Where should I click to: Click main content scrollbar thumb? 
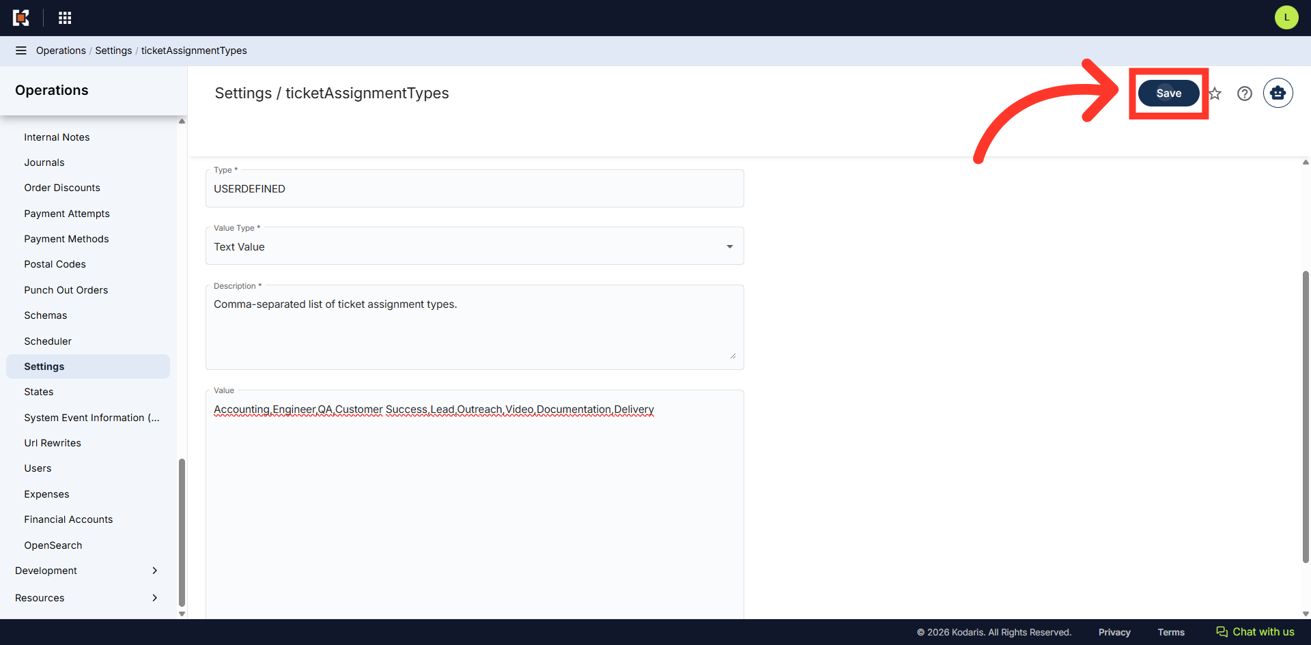1306,417
